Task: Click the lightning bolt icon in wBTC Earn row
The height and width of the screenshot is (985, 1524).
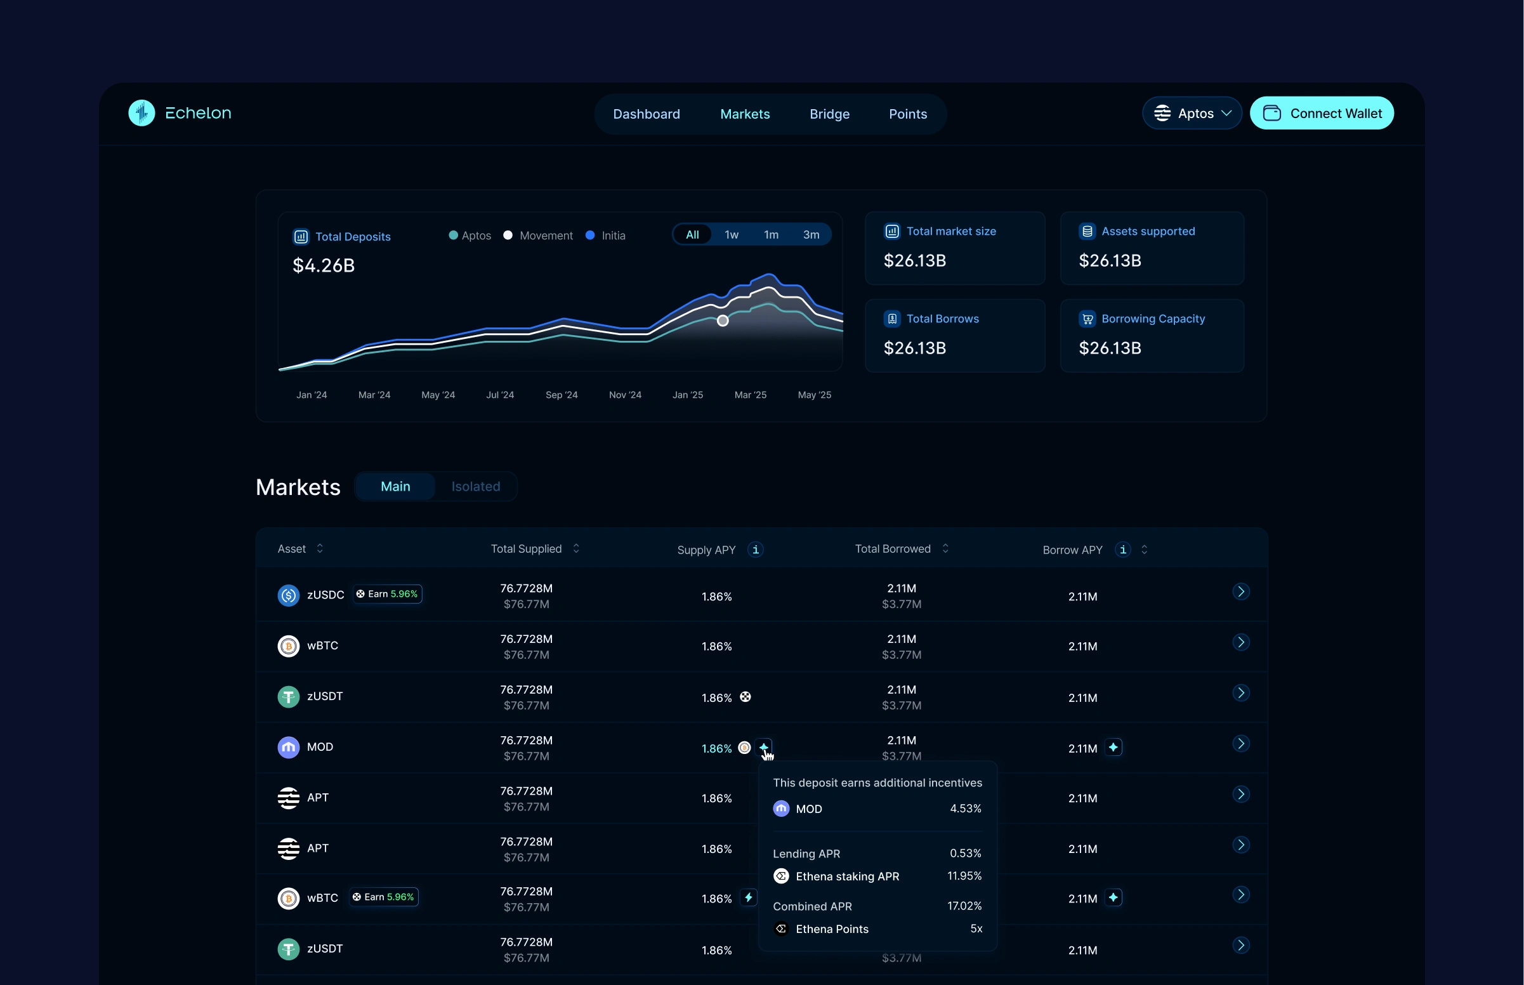Action: 748,897
